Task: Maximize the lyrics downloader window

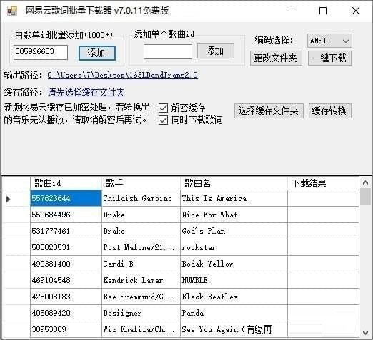Action: pos(323,11)
